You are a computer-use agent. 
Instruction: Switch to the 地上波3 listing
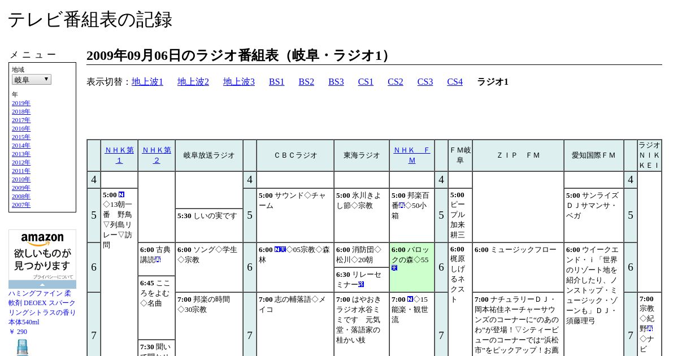pyautogui.click(x=239, y=82)
